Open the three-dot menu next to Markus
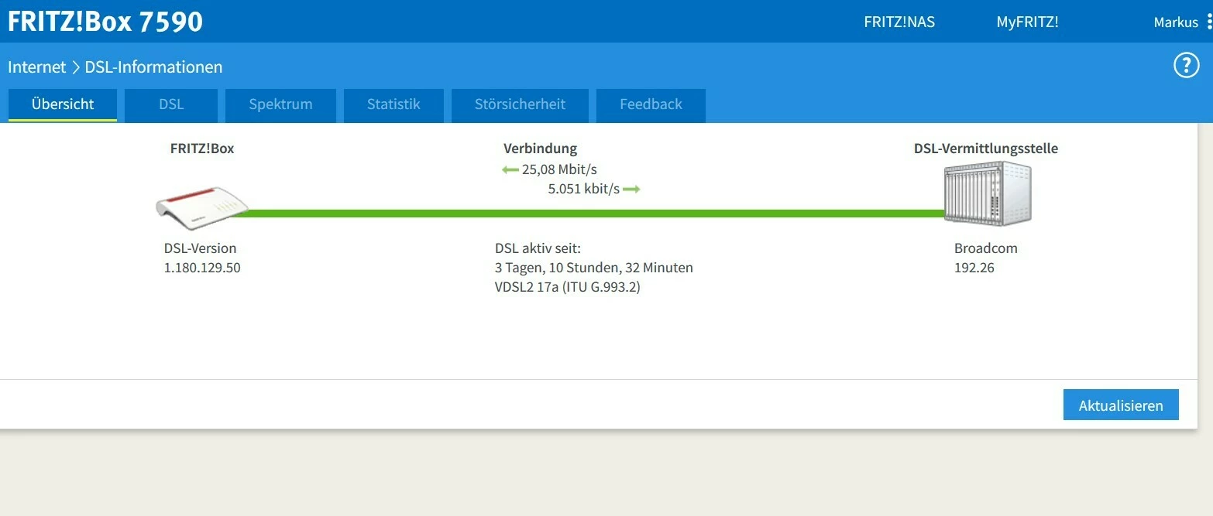1213x516 pixels. (x=1209, y=22)
